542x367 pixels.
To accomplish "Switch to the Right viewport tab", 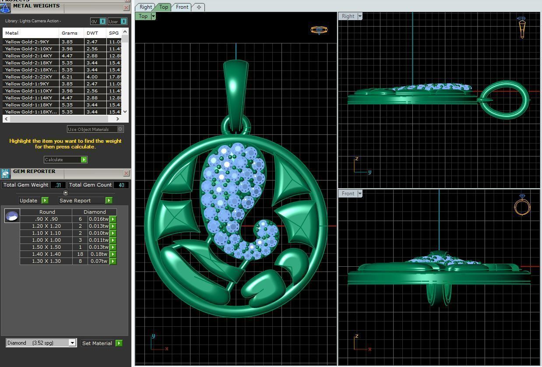I will [146, 7].
